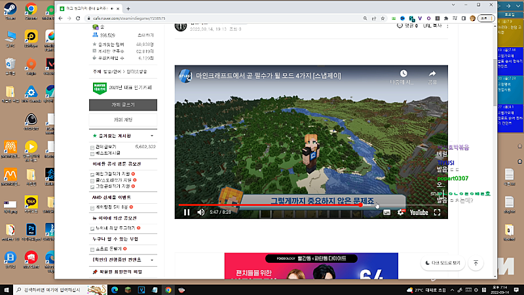Image resolution: width=524 pixels, height=295 pixels.
Task: Check the 전체글보기 checkbox item
Action: point(92,147)
